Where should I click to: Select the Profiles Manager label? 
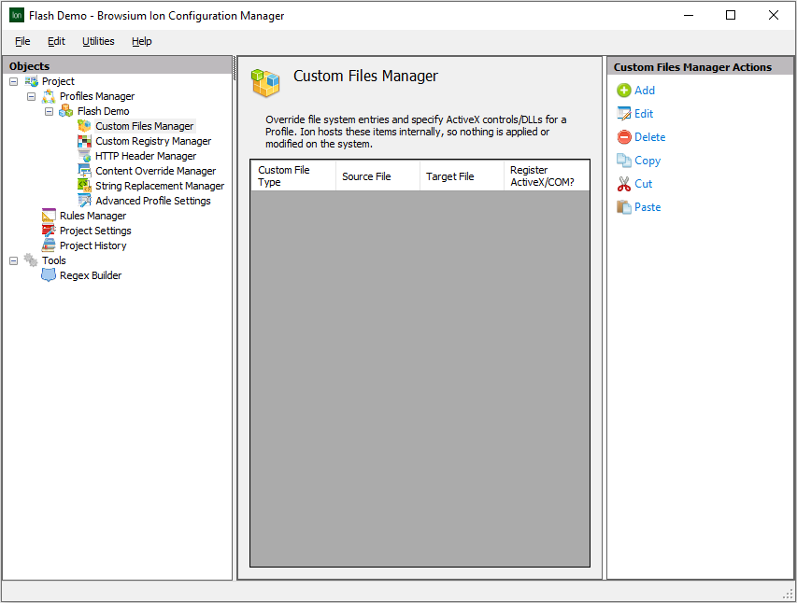coord(97,96)
